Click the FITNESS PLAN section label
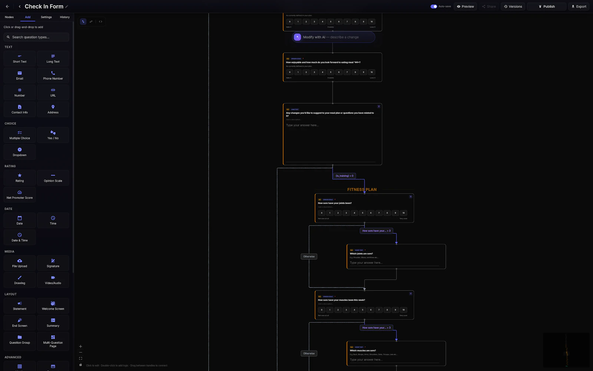Viewport: 593px width, 371px height. [x=362, y=190]
